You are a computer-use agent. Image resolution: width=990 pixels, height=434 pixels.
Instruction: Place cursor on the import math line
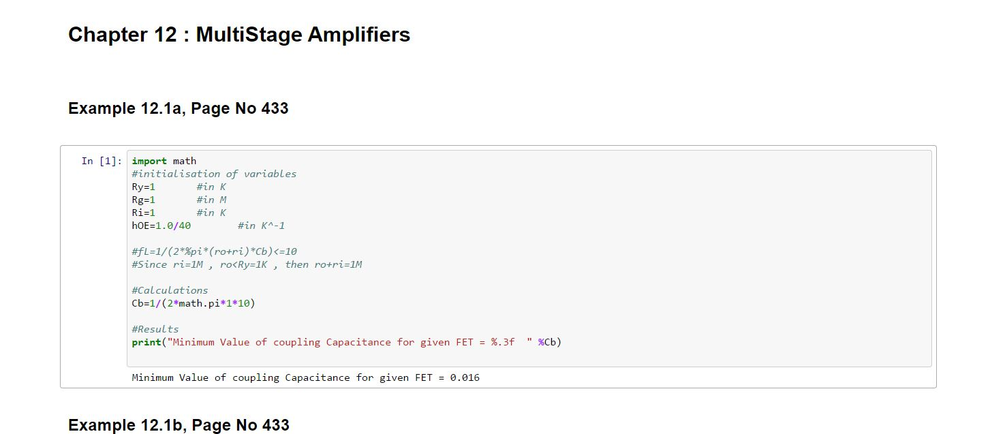[x=164, y=161]
